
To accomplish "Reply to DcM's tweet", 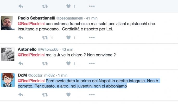I will tap(21, 95).
